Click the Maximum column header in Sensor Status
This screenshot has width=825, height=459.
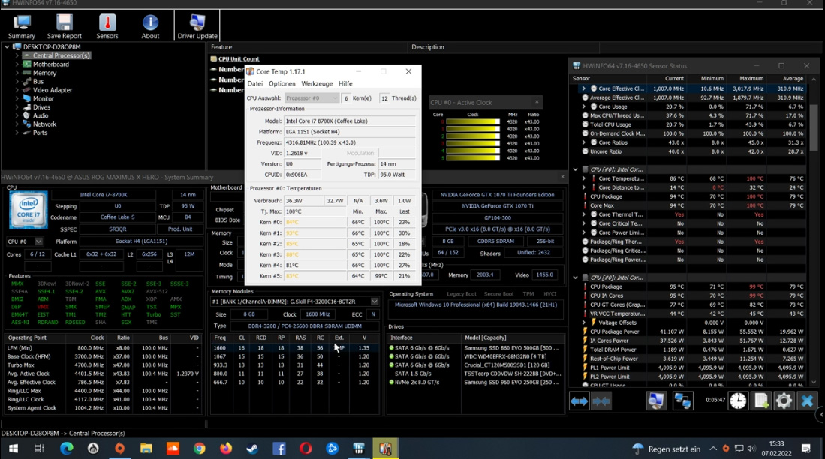(x=751, y=78)
